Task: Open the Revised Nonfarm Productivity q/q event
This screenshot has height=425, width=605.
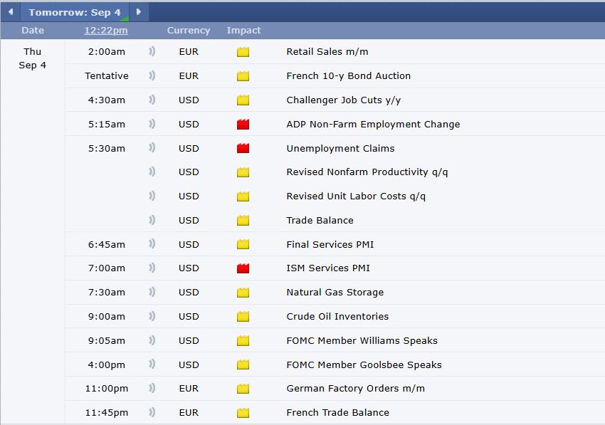Action: 367,172
